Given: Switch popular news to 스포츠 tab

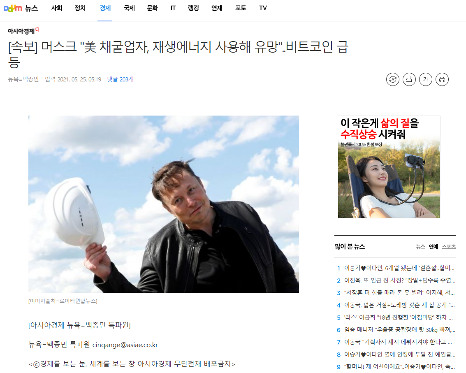Looking at the screenshot, I should 449,247.
